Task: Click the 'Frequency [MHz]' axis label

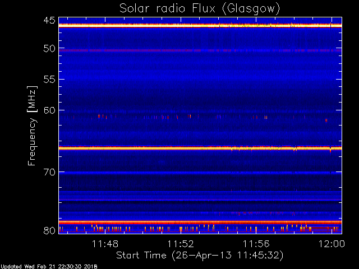Action: pyautogui.click(x=32, y=126)
